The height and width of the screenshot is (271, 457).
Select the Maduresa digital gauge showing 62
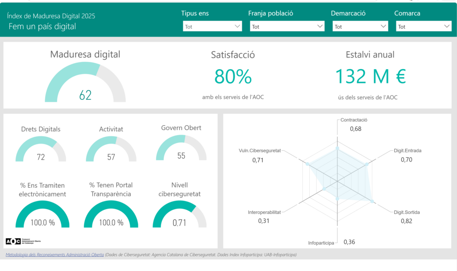(85, 82)
